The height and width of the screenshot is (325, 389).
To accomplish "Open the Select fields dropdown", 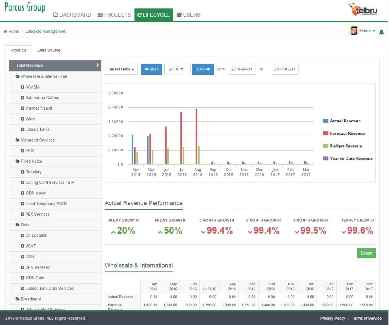I will coord(121,69).
